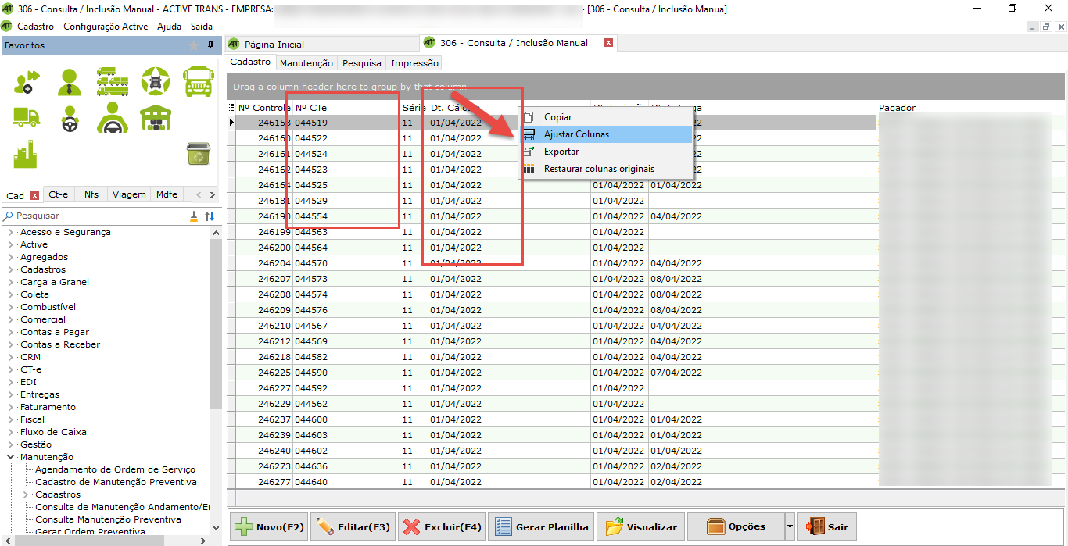The width and height of the screenshot is (1068, 546).
Task: Click in the Pesquisar search field
Action: tap(98, 216)
